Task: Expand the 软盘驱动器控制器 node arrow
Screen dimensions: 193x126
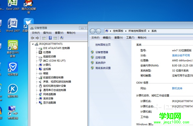Action: click(37, 78)
